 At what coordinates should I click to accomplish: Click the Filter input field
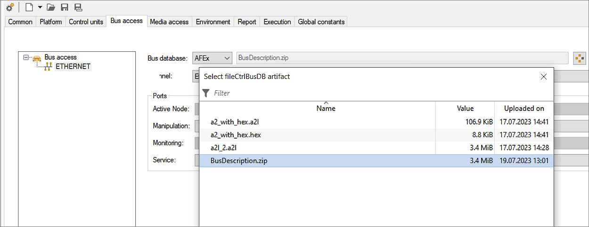coord(383,93)
